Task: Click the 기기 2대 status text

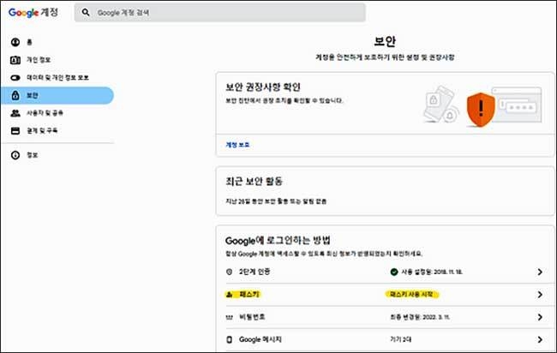Action: [401, 339]
